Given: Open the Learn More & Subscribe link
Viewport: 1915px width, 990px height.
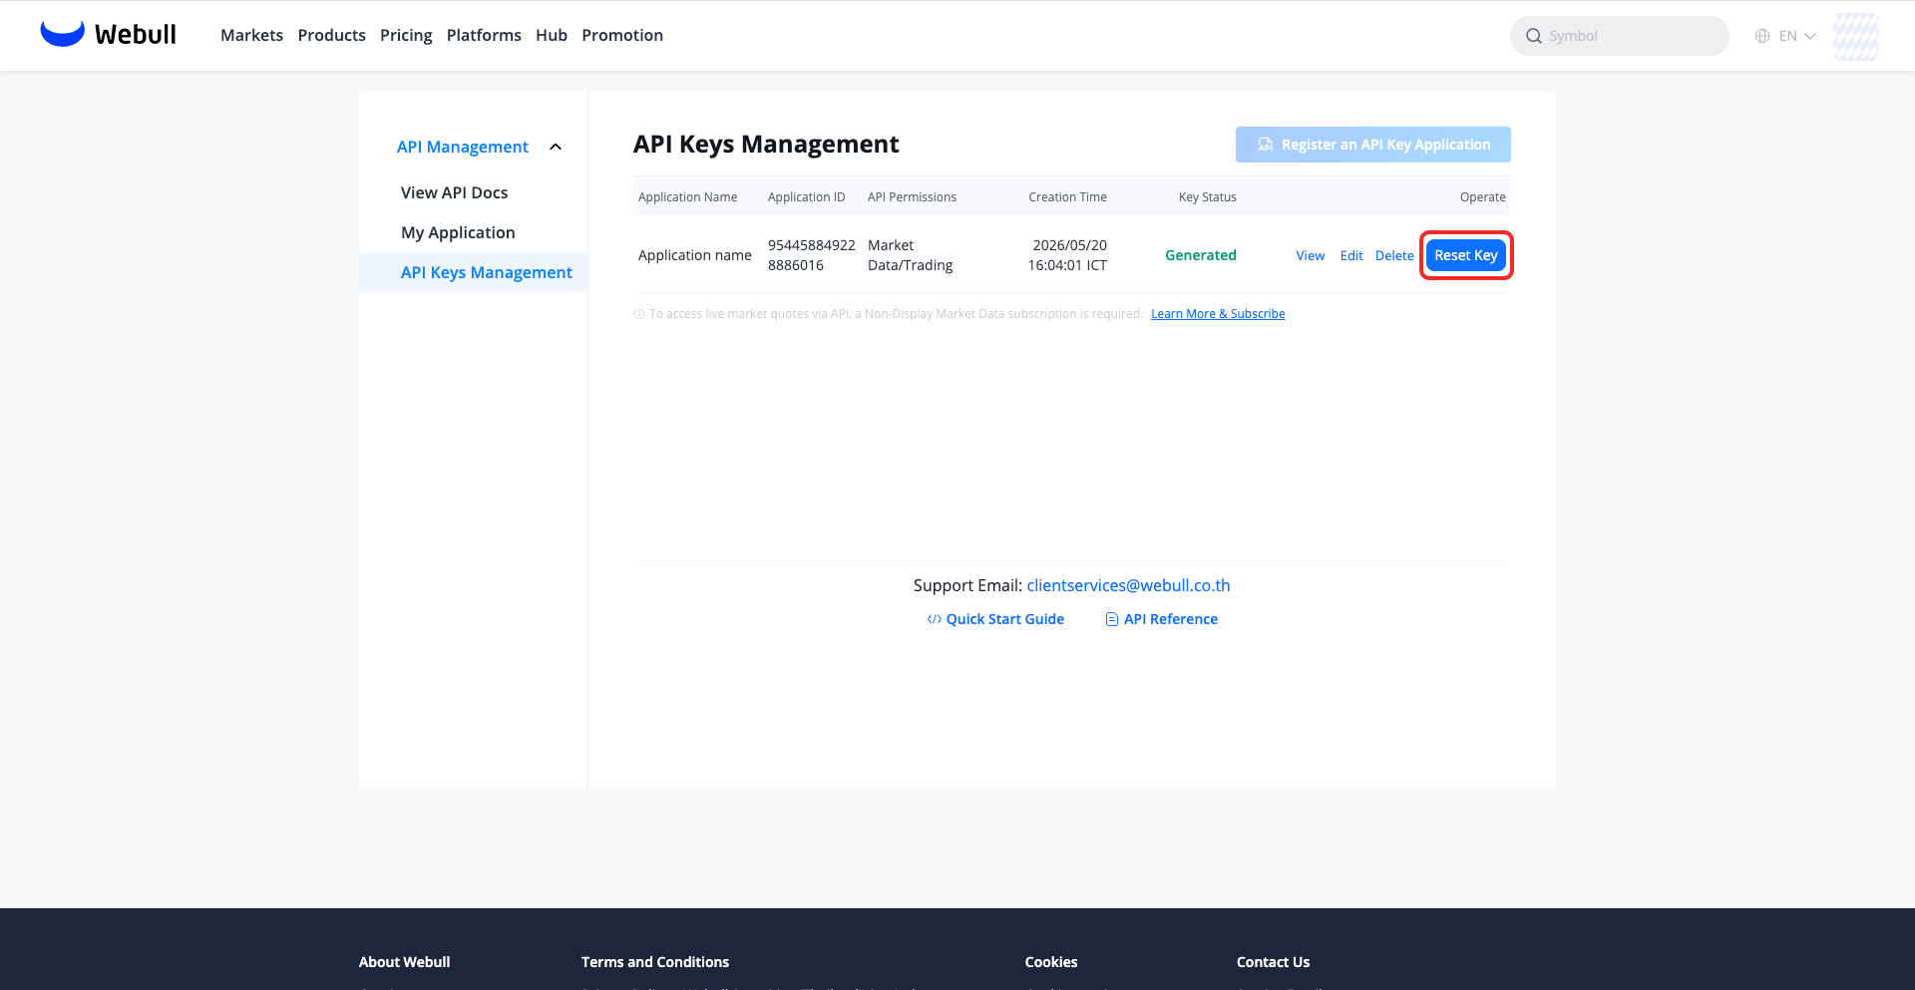Looking at the screenshot, I should (1218, 314).
